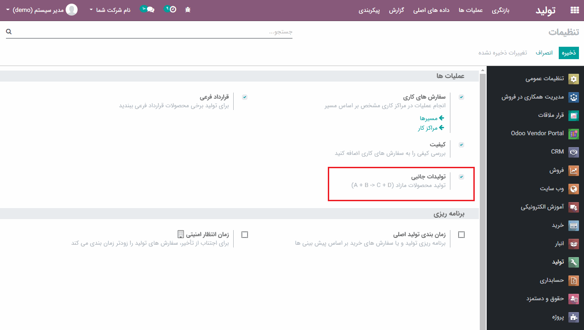Click the scrollbar up arrow
This screenshot has width=584, height=330.
[483, 71]
